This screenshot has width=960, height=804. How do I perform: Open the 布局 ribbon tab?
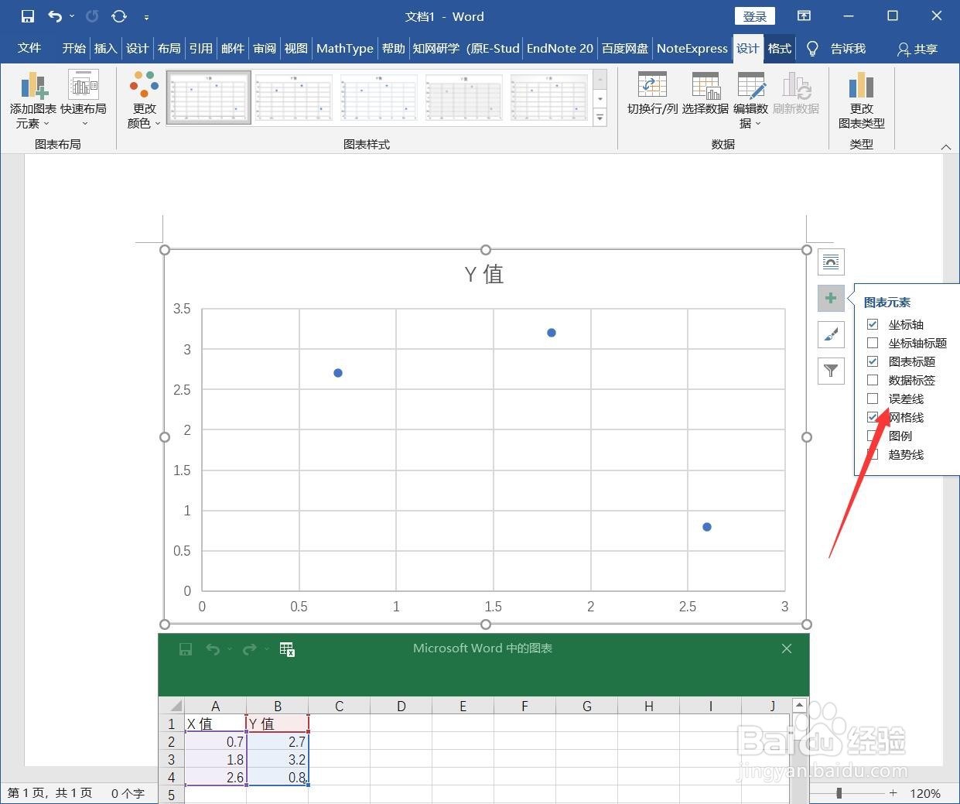tap(169, 48)
